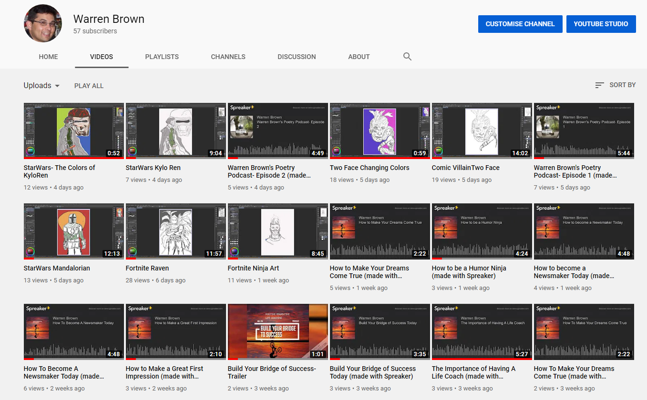Screen dimensions: 647x400
Task: Open the Uploads dropdown
Action: (x=42, y=86)
